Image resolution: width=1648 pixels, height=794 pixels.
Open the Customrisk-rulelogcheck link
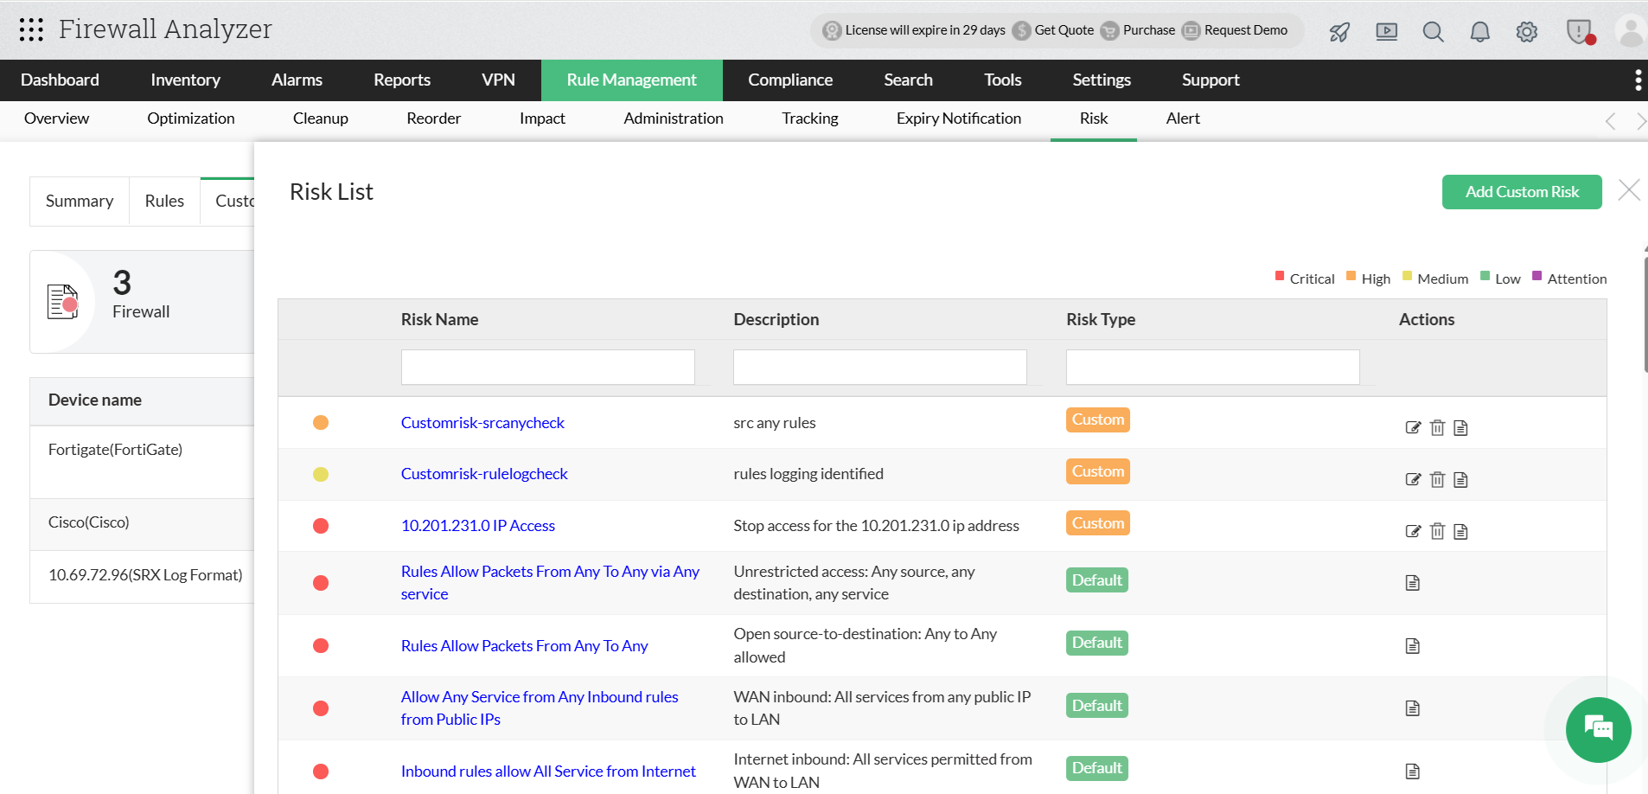[484, 474]
